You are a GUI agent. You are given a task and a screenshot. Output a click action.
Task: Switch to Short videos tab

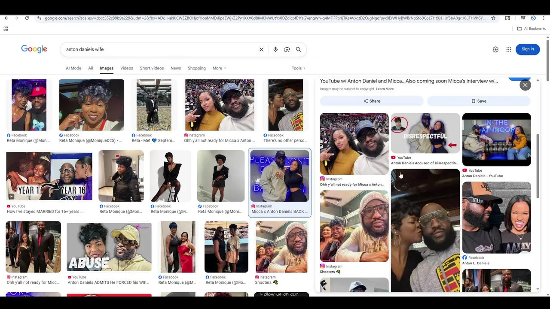[x=152, y=68]
